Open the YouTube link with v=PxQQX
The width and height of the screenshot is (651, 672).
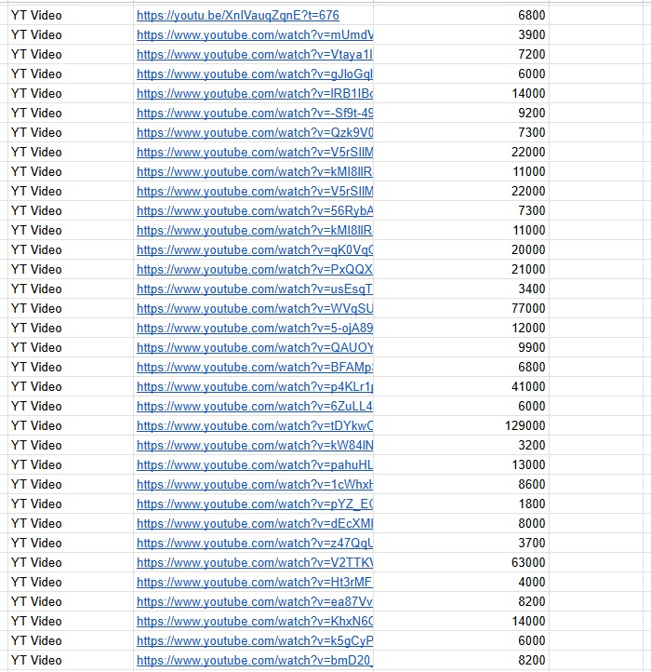coord(254,269)
